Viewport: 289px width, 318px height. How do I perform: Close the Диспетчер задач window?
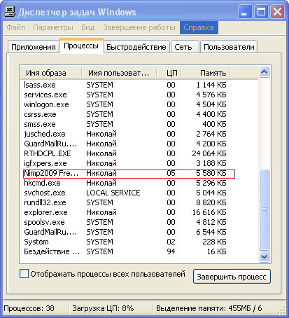[277, 12]
